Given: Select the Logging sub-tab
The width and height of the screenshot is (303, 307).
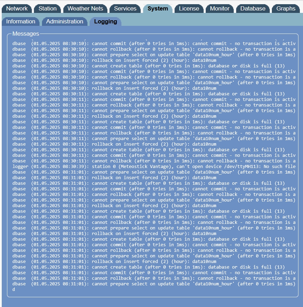Looking at the screenshot, I should pos(106,22).
